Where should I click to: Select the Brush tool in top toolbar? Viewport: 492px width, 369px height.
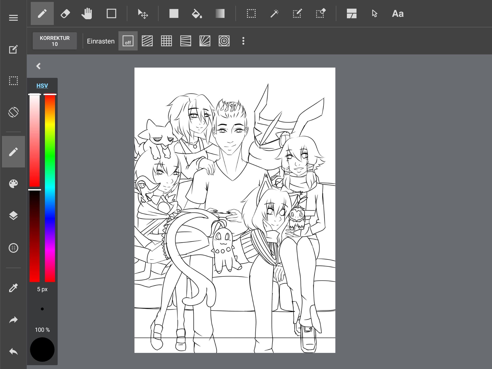(x=42, y=14)
